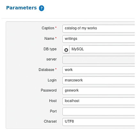Click the Login field with 'marcowork'
The image size is (136, 130).
pos(99,80)
